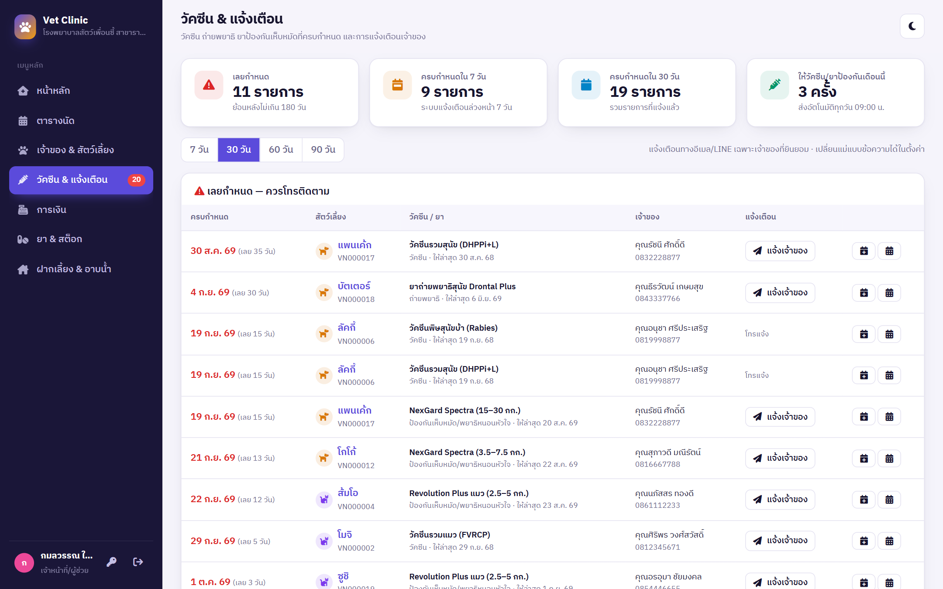Click calendar grid icon on บัตเตอร์ row
The width and height of the screenshot is (943, 589).
pyautogui.click(x=889, y=292)
